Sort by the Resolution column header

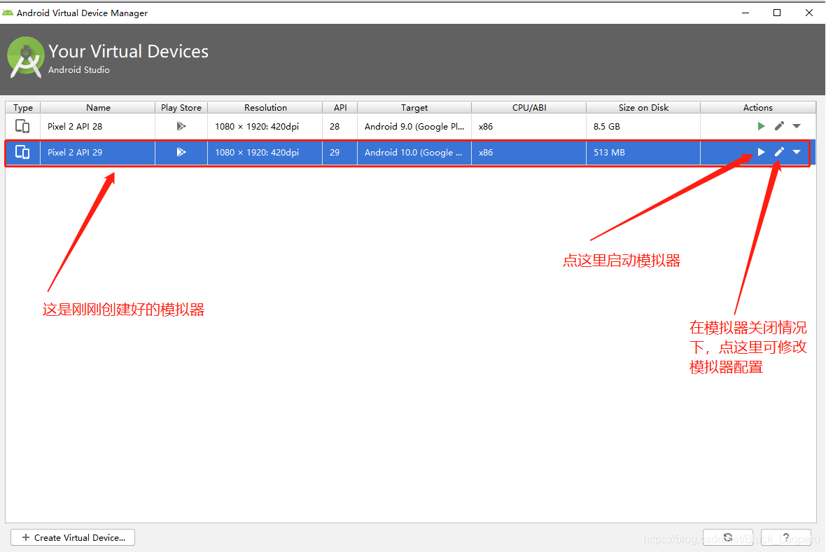point(265,108)
